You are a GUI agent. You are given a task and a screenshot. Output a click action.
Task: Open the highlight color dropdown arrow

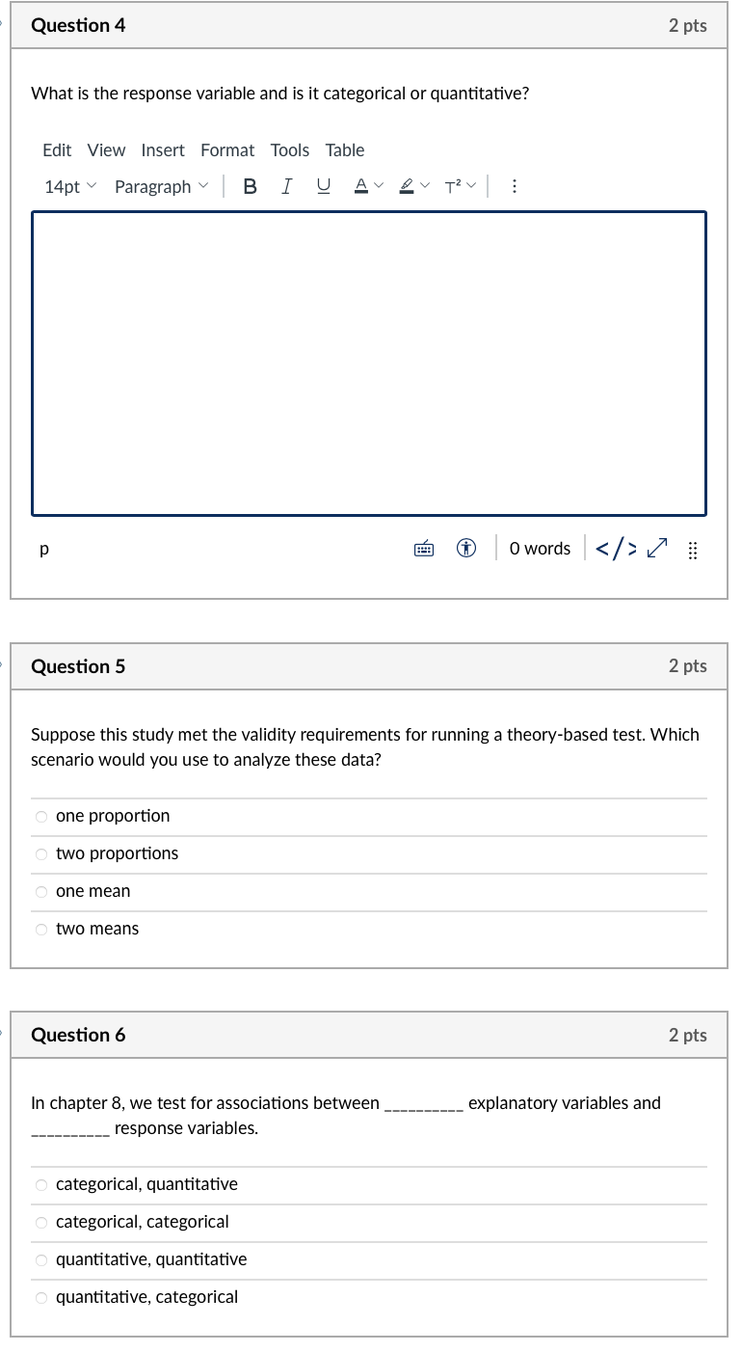coord(425,186)
